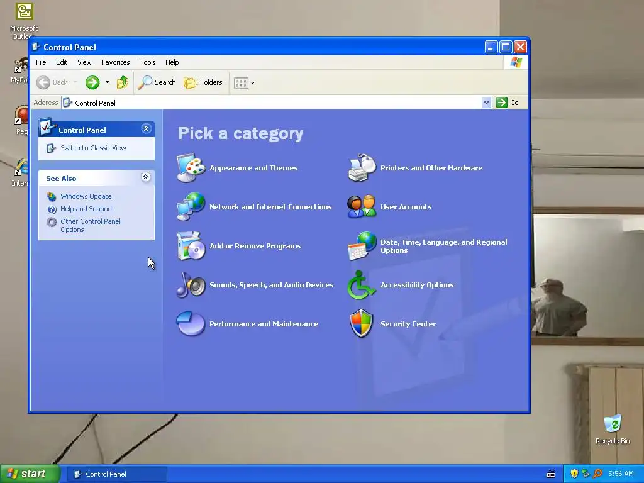644x483 pixels.
Task: Expand the Address bar dropdown
Action: tap(486, 103)
